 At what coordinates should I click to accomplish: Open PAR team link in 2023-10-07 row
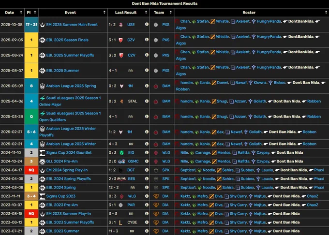pos(131,205)
